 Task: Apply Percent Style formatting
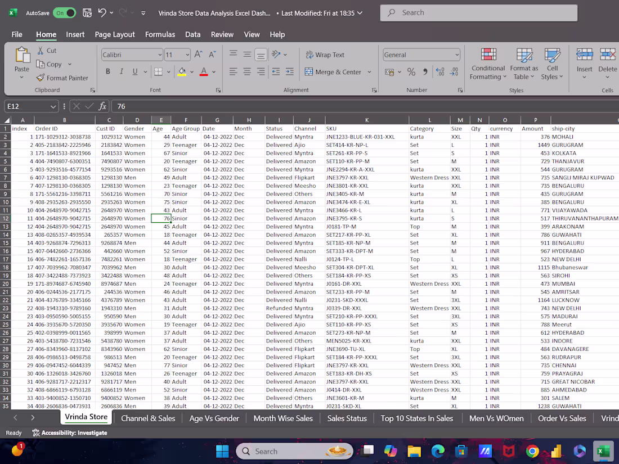(x=411, y=72)
